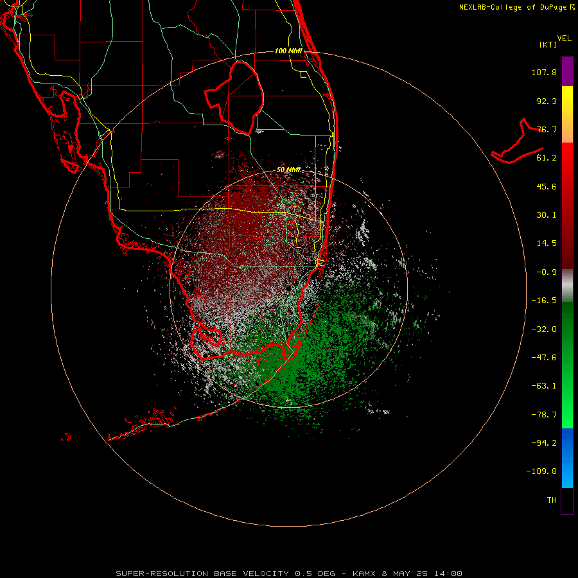Click the [KT] units label

(x=548, y=44)
